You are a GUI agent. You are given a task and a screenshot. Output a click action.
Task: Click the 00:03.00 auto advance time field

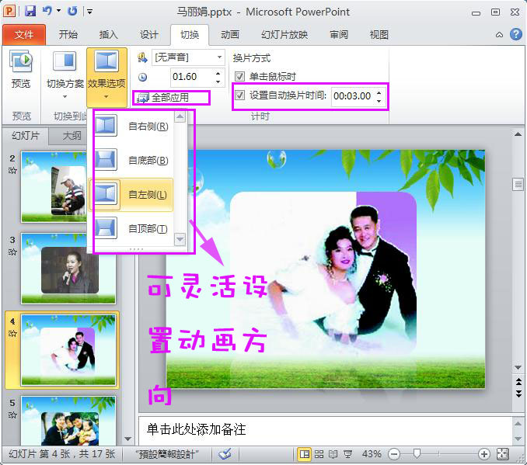coord(353,96)
